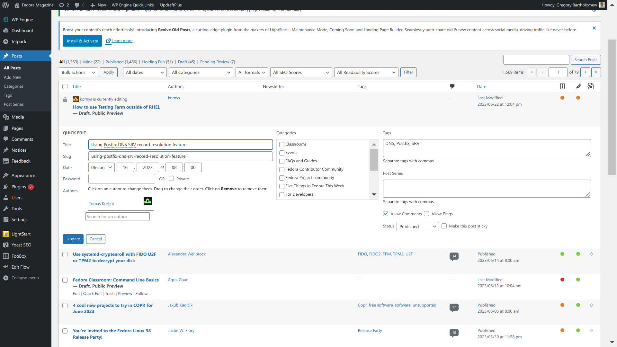Open the Edit Flow megaphone icon
Image resolution: width=617 pixels, height=347 pixels.
click(6, 267)
